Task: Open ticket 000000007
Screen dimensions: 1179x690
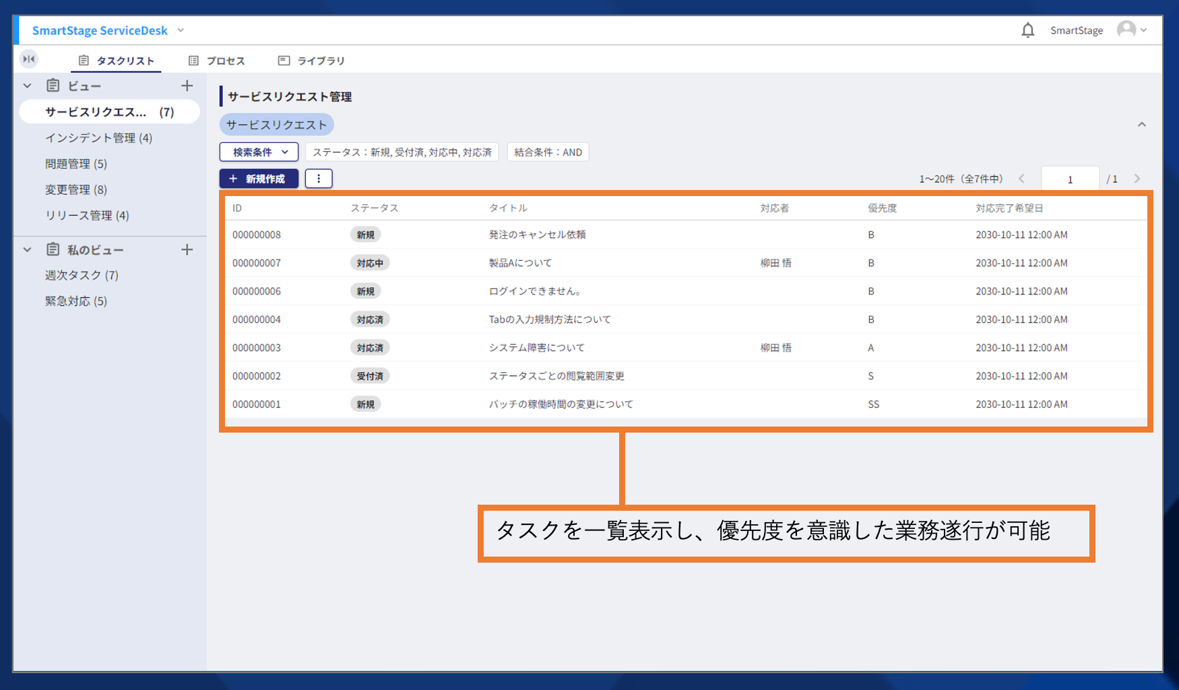Action: (x=257, y=263)
